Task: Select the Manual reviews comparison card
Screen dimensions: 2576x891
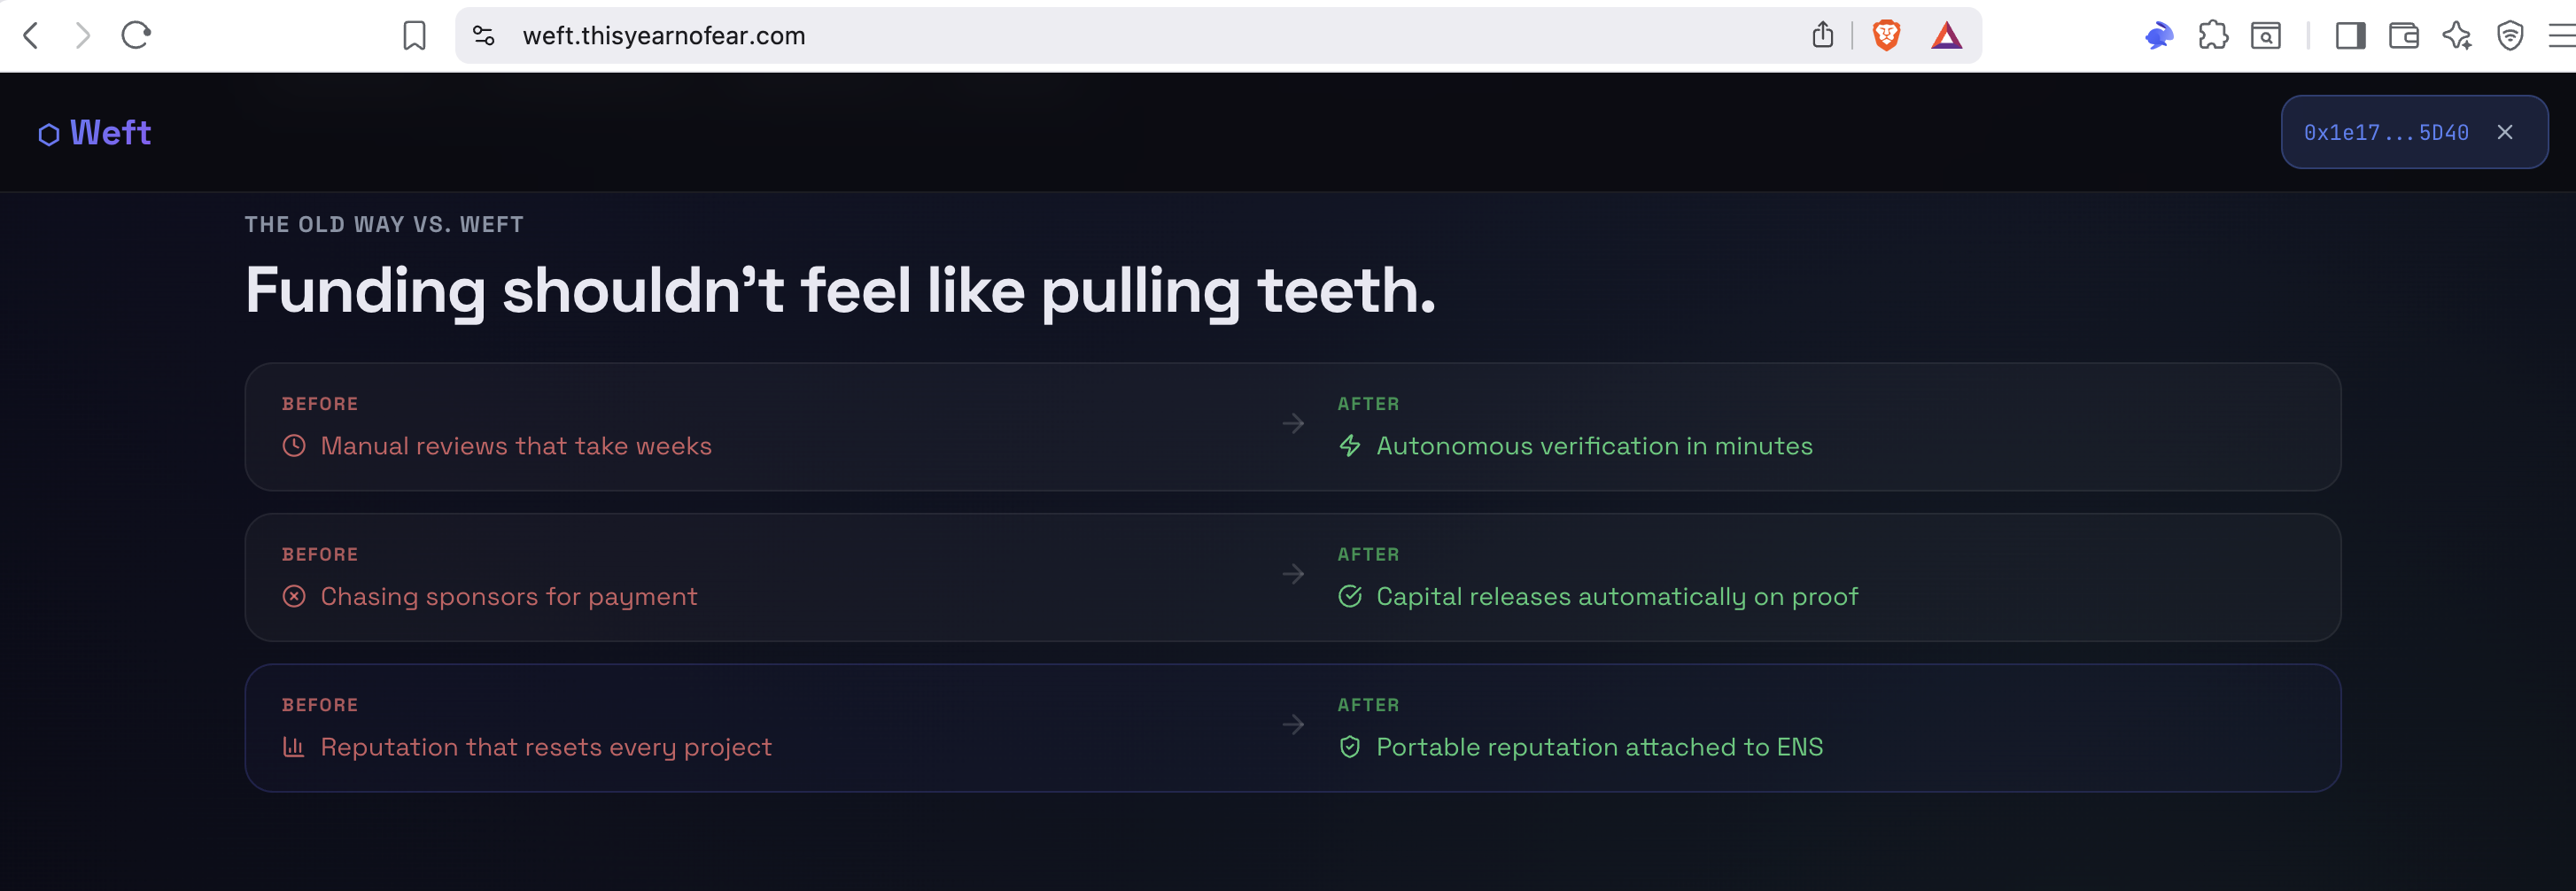Action: [x=1292, y=426]
